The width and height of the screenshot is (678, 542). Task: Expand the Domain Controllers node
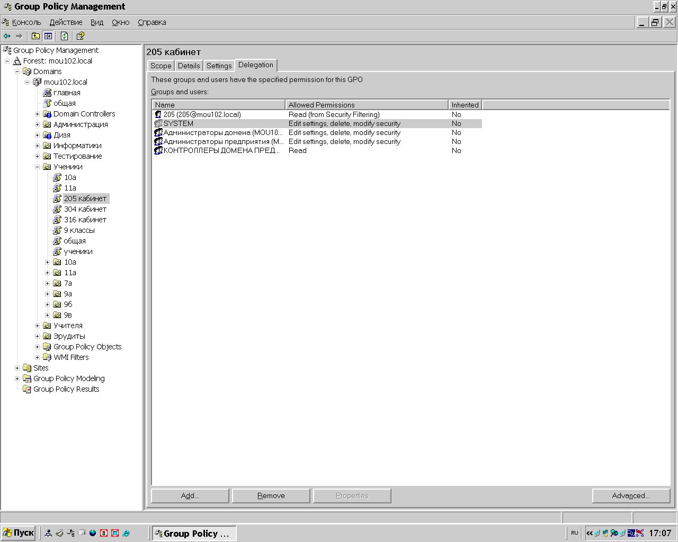pyautogui.click(x=38, y=114)
